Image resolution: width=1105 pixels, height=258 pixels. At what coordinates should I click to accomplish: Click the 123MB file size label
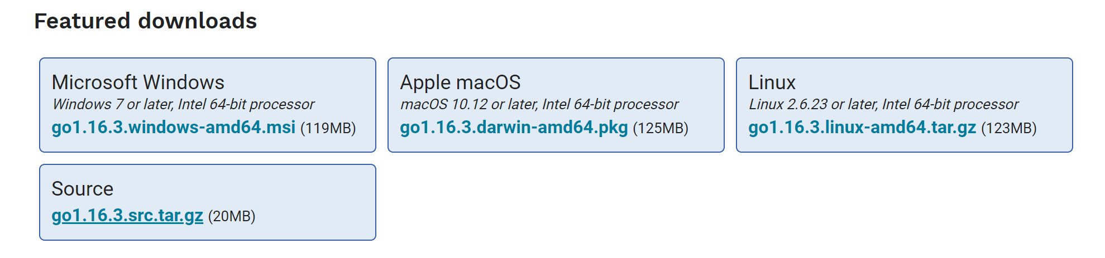pyautogui.click(x=1008, y=128)
